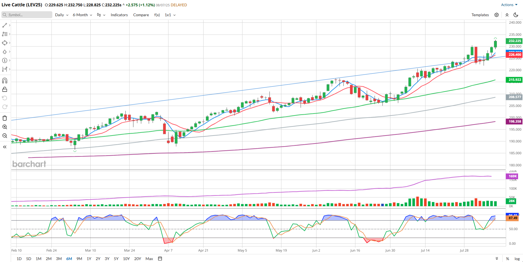Toggle the lock drawings icon
523x262 pixels.
[x=5, y=89]
